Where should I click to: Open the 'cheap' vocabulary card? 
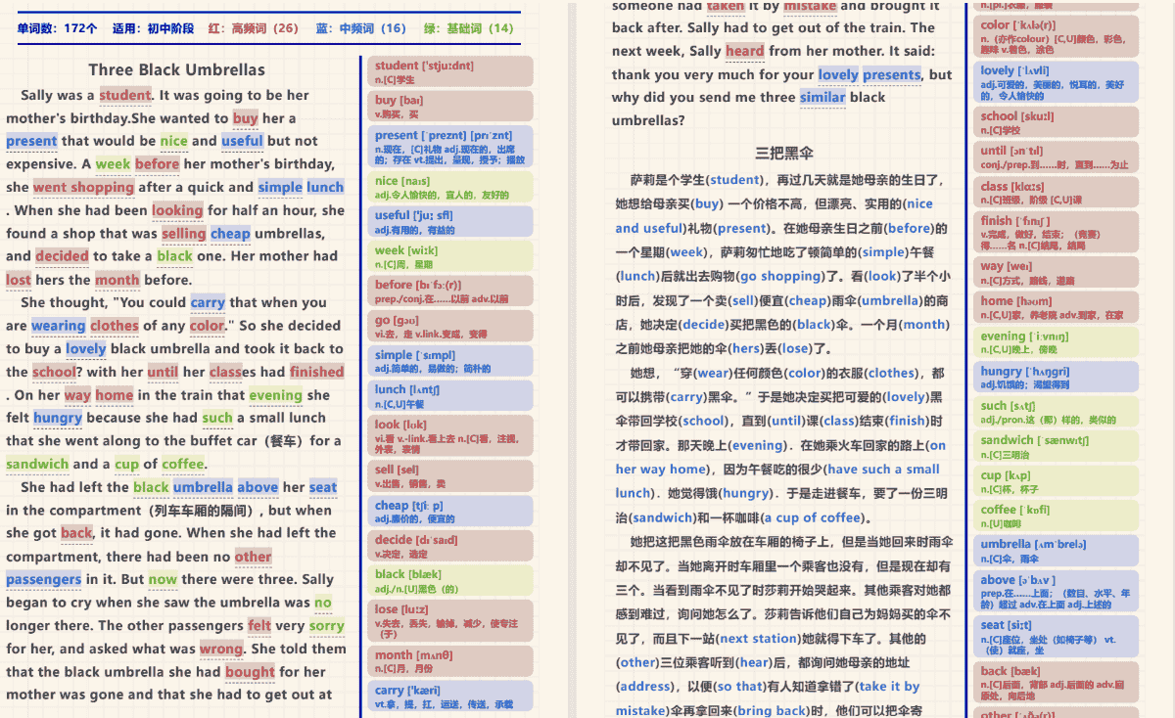point(451,512)
